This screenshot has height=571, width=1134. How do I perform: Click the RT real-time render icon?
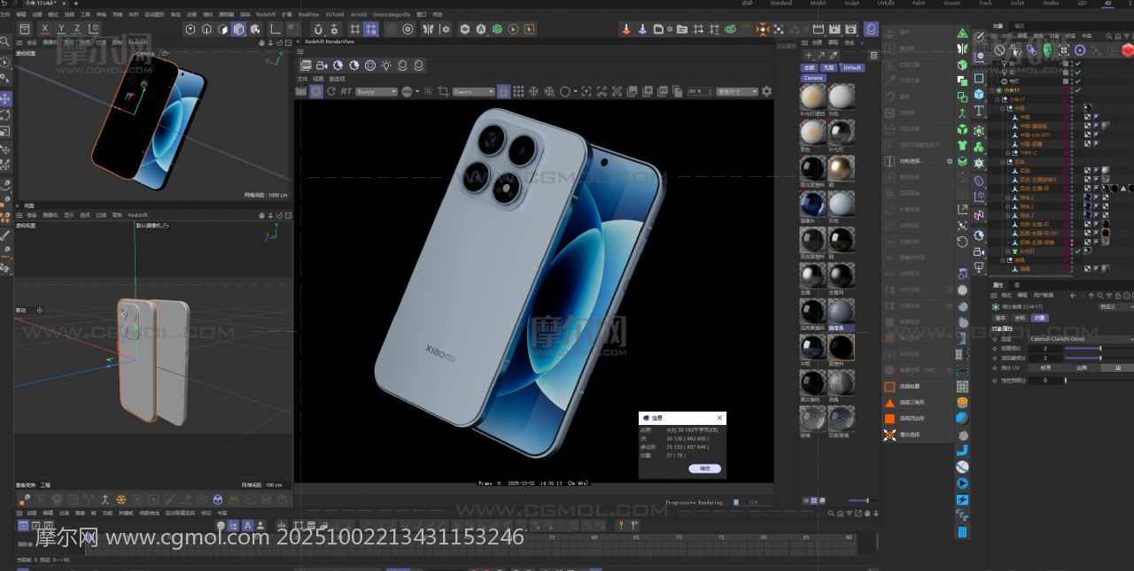(346, 91)
